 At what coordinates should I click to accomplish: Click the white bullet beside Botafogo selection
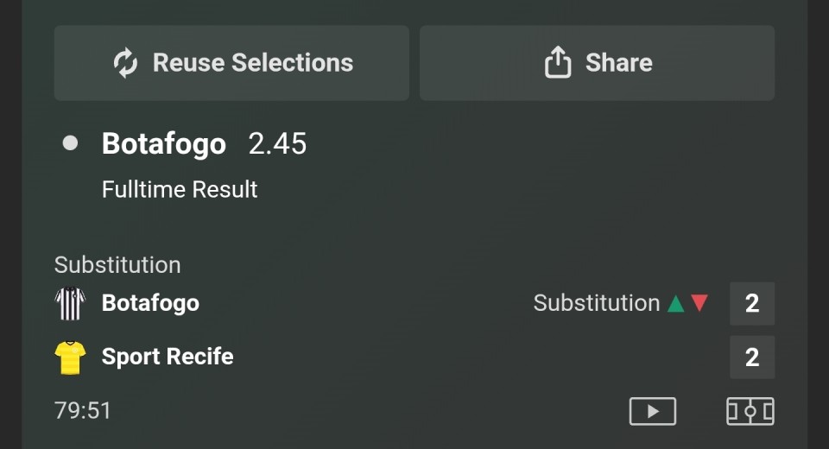coord(71,143)
